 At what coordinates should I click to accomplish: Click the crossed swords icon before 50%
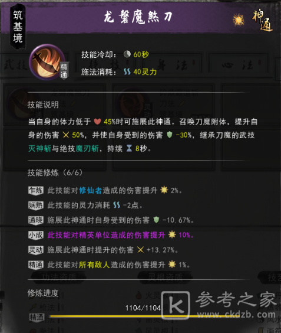click(66, 135)
